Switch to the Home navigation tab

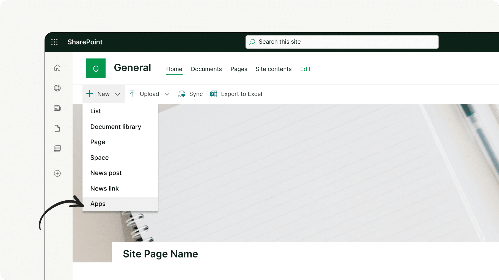pyautogui.click(x=174, y=69)
